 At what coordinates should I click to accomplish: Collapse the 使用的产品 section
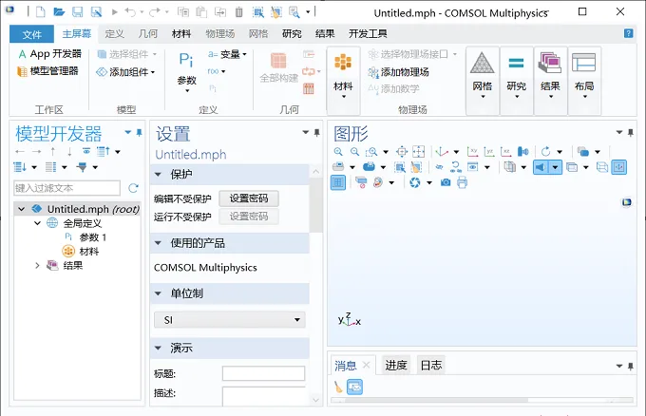coord(158,243)
